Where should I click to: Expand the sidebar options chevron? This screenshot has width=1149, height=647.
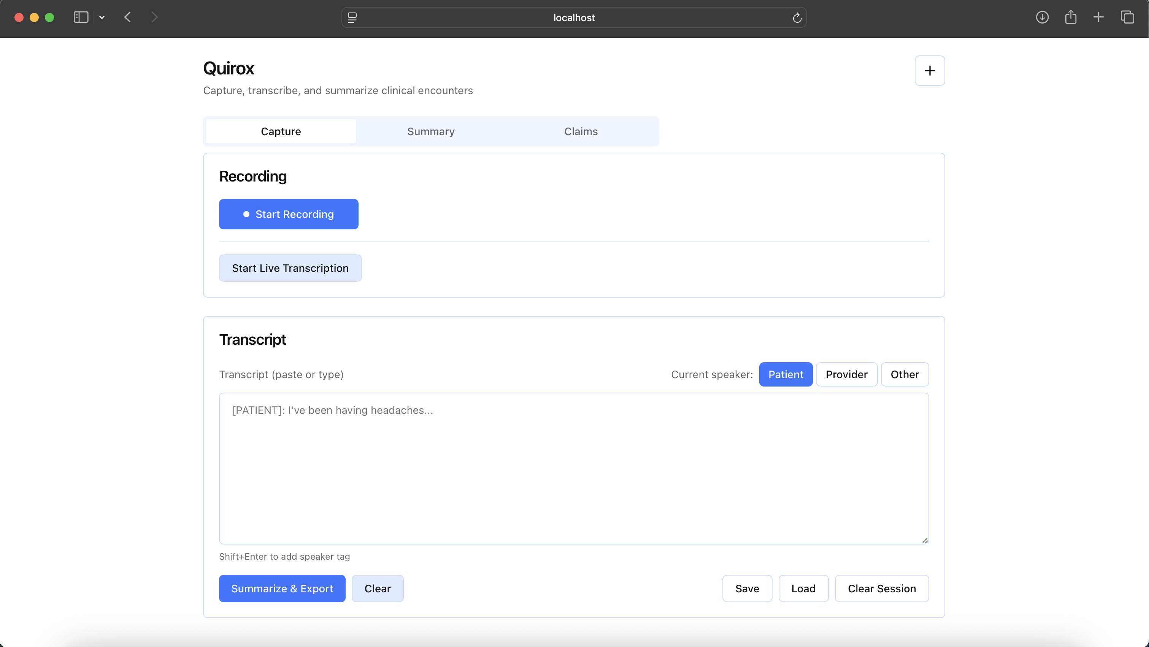102,17
